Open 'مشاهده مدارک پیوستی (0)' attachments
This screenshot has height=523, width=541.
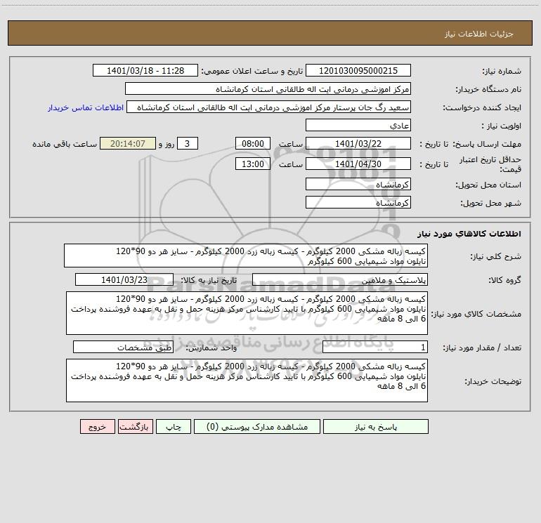257,427
